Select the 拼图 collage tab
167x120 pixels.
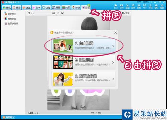(x=86, y=7)
